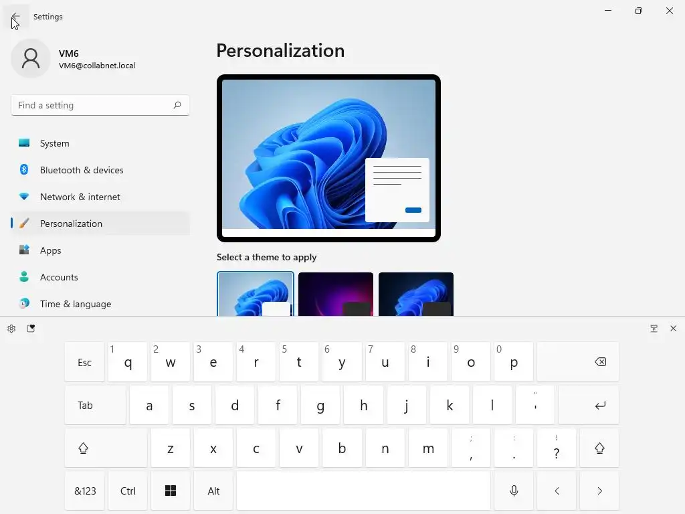Tap the s key
This screenshot has width=685, height=514.
pyautogui.click(x=192, y=405)
